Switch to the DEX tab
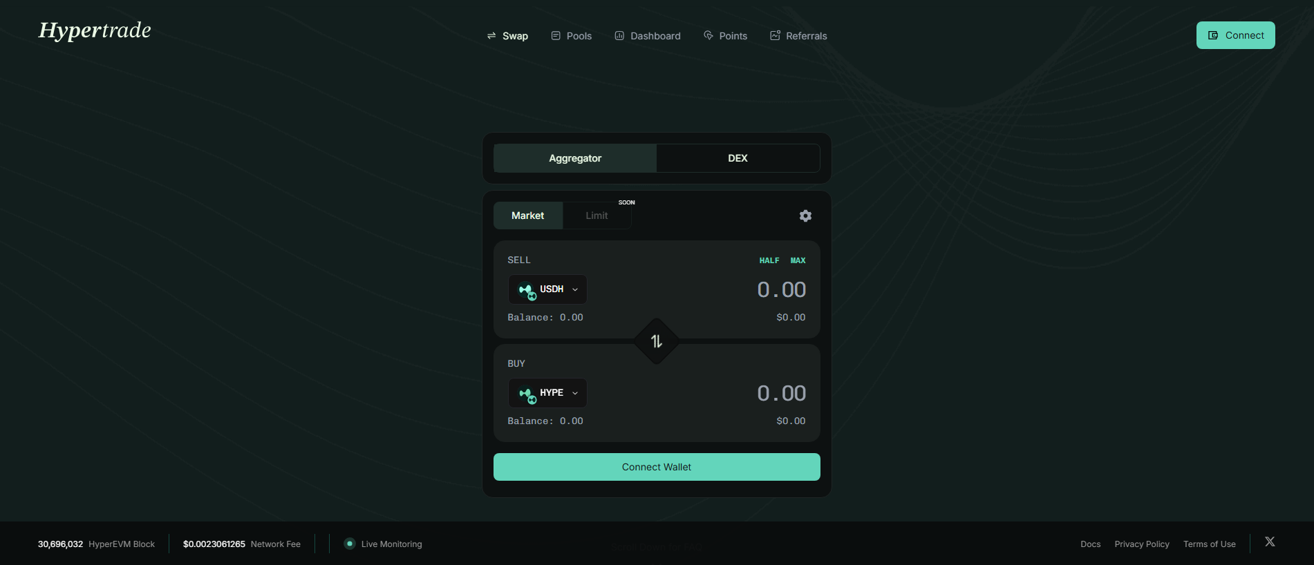Image resolution: width=1314 pixels, height=565 pixels. [738, 158]
